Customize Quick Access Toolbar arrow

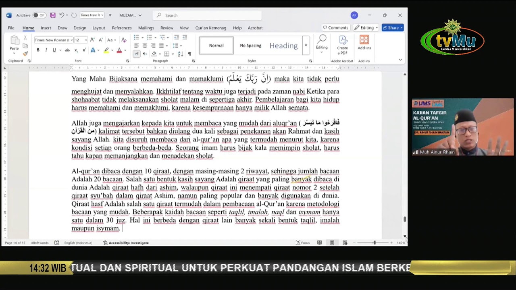point(110,15)
